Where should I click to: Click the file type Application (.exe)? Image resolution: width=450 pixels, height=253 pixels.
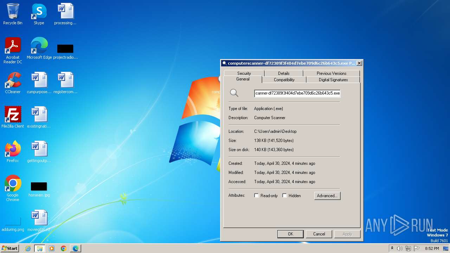click(x=269, y=109)
